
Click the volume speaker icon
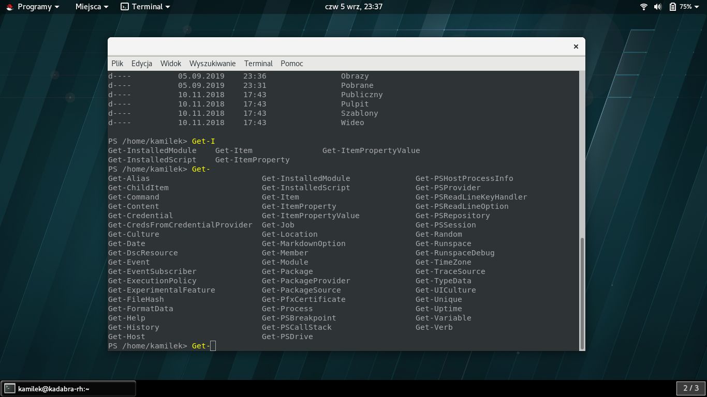click(658, 7)
